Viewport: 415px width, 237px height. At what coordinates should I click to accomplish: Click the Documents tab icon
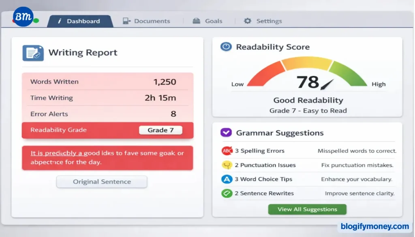coord(126,21)
